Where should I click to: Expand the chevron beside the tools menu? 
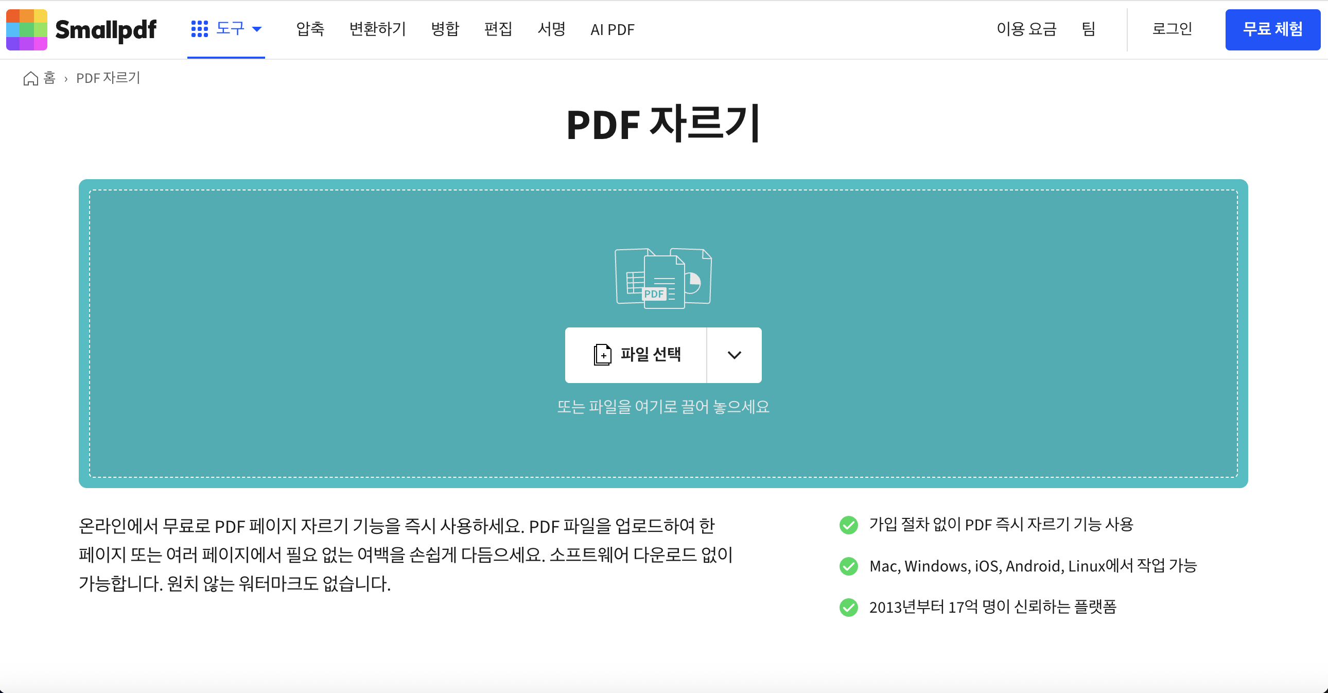[x=258, y=29]
